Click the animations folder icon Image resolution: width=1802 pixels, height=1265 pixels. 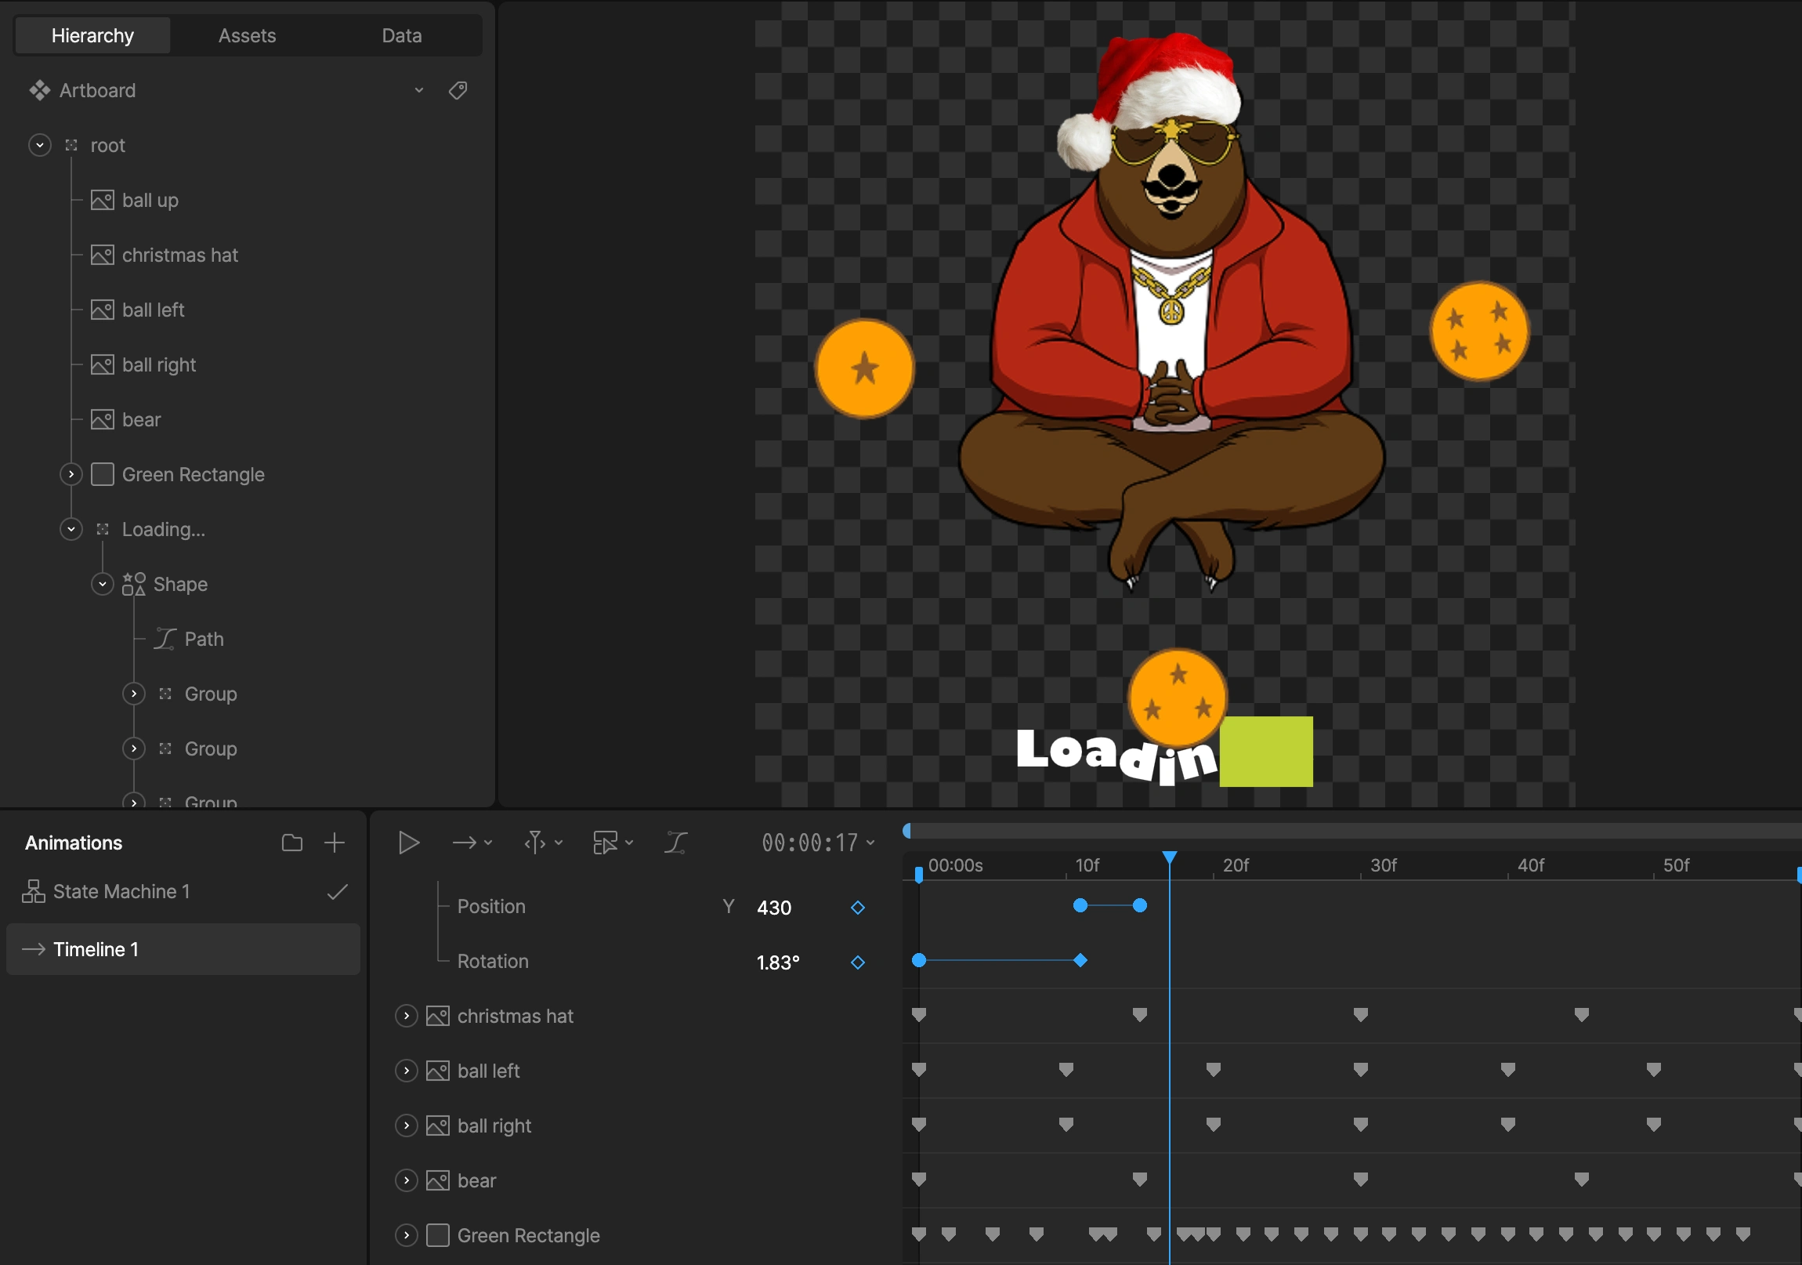(x=292, y=843)
